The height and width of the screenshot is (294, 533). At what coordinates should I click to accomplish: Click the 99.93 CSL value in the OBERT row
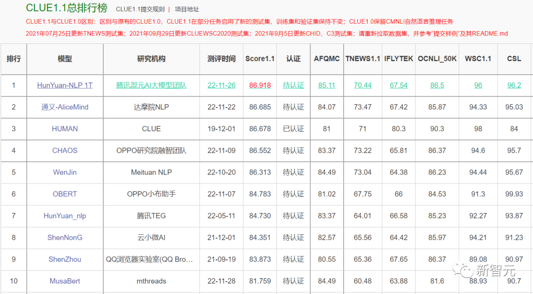click(x=514, y=194)
